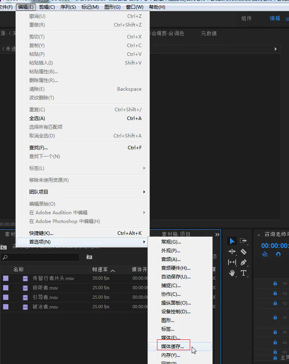Choose 媒体缓存... in preferences submenu
The height and width of the screenshot is (364, 289).
click(180, 347)
